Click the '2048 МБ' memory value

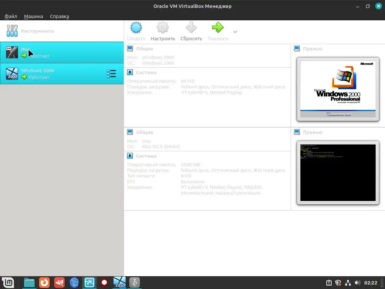point(191,165)
